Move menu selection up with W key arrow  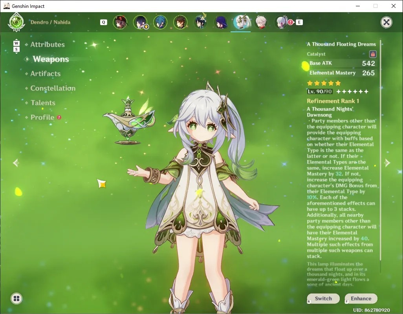point(16,42)
